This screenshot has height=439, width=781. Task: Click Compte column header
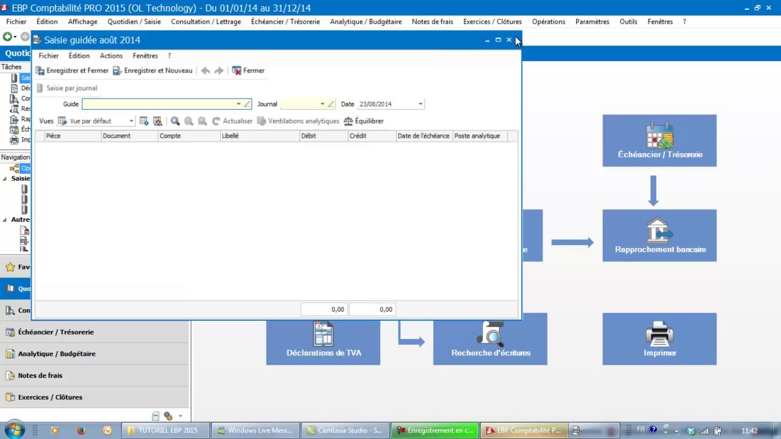[x=189, y=136]
